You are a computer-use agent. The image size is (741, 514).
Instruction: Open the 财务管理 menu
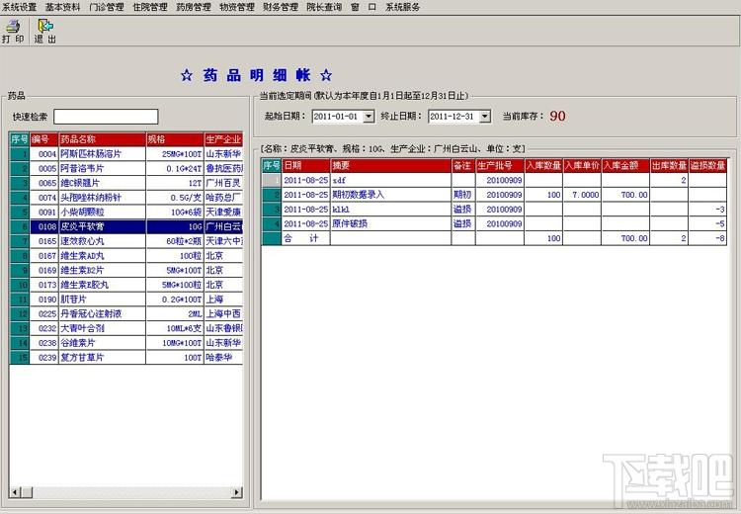click(x=281, y=7)
